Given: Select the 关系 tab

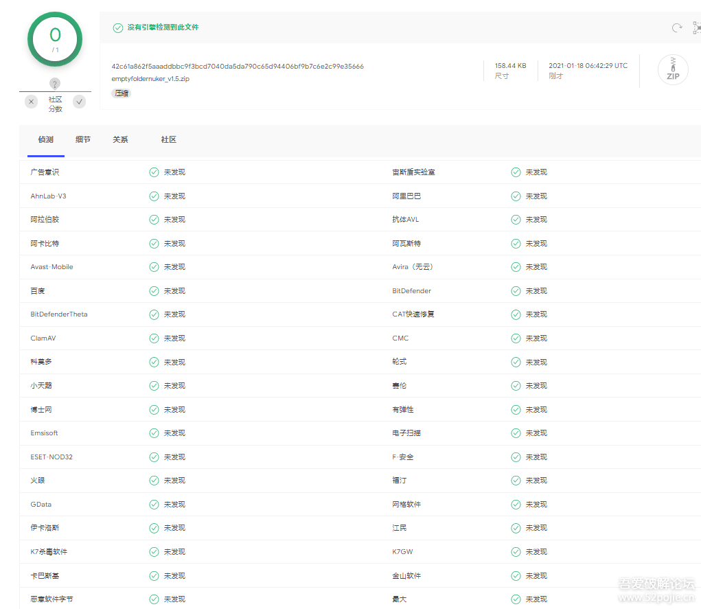Looking at the screenshot, I should (120, 139).
